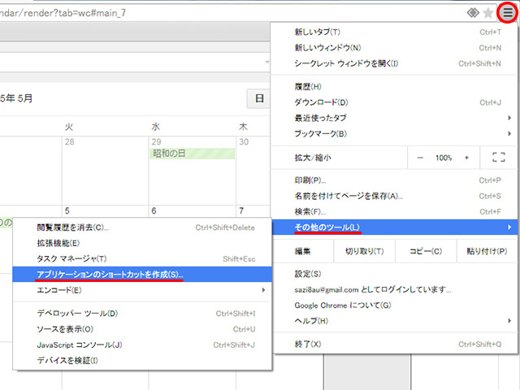Click the 日 view button in the calendar
Screen dimensions: 520x390
[259, 99]
